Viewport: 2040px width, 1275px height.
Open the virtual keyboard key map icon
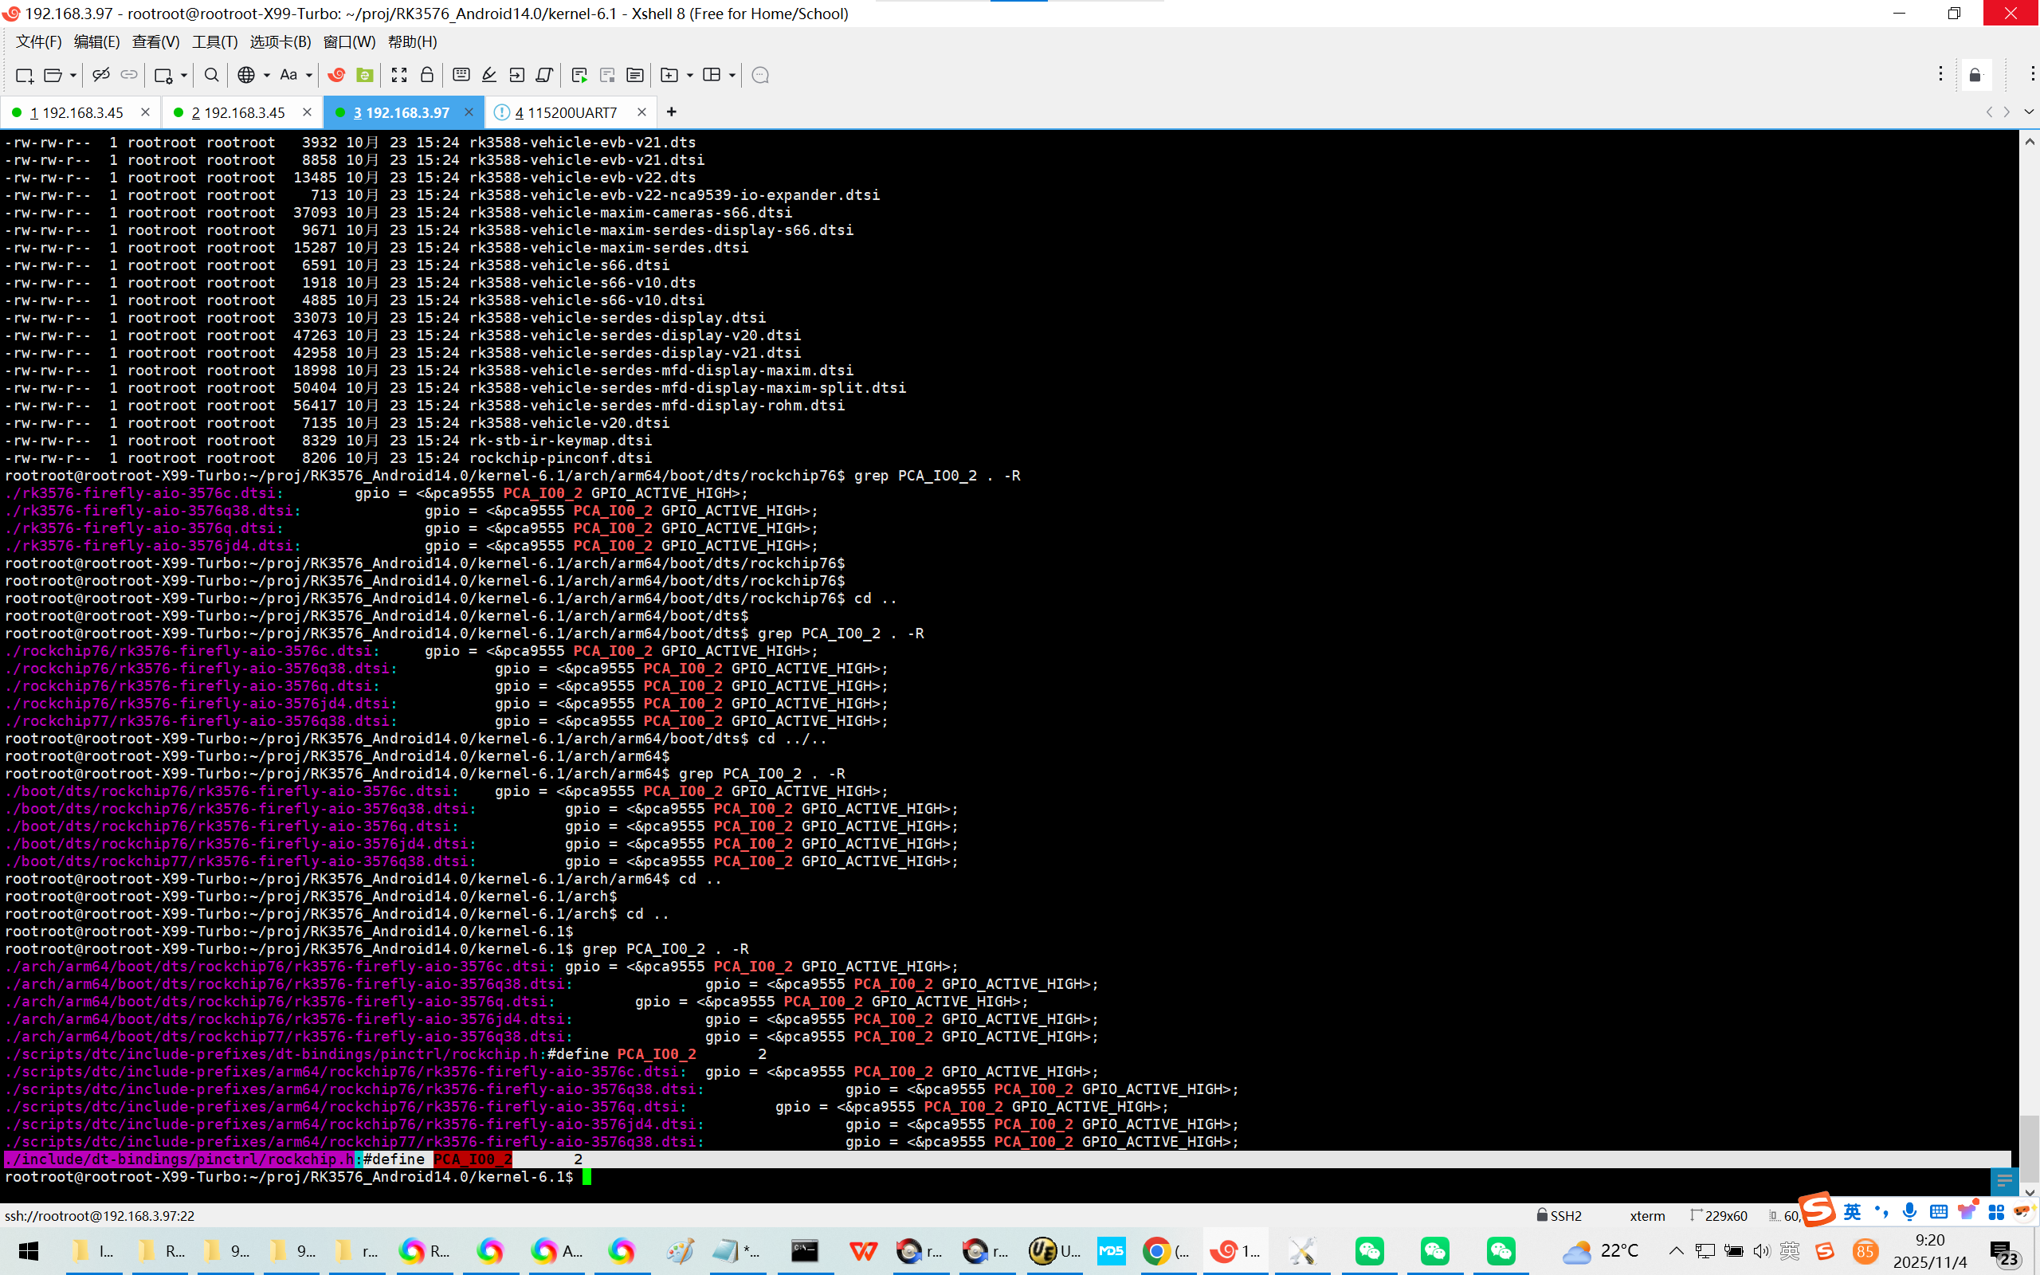click(x=461, y=75)
